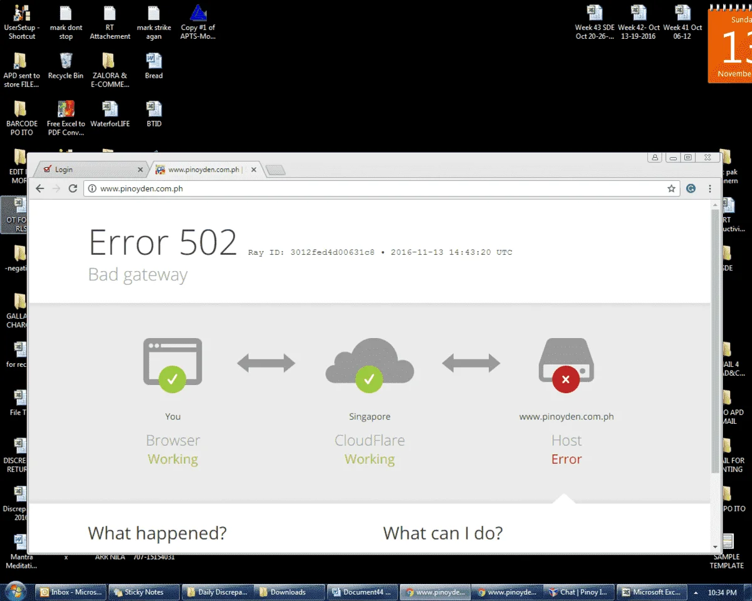This screenshot has width=752, height=601.
Task: Go back in Chrome browser
Action: pos(40,188)
